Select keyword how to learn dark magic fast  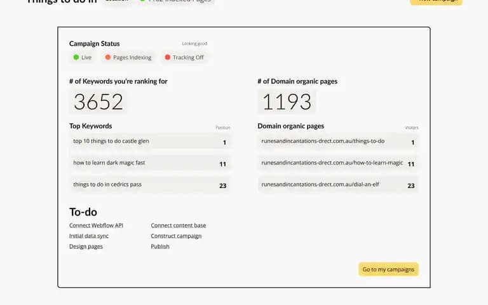coord(151,163)
